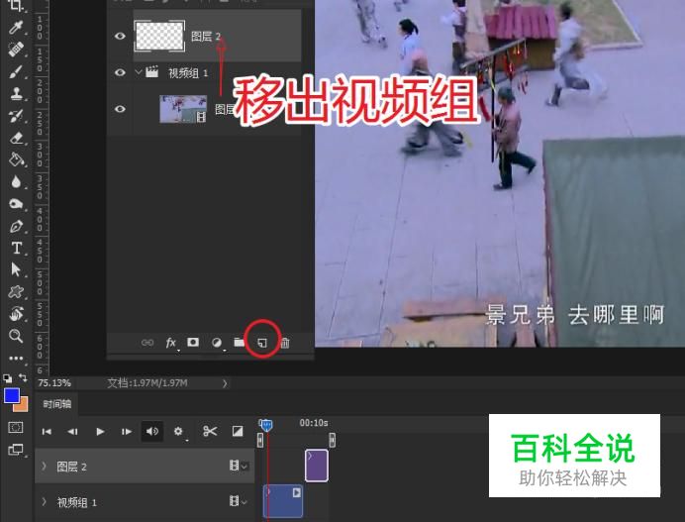The width and height of the screenshot is (685, 522).
Task: Select the Path Selection tool
Action: tap(16, 269)
